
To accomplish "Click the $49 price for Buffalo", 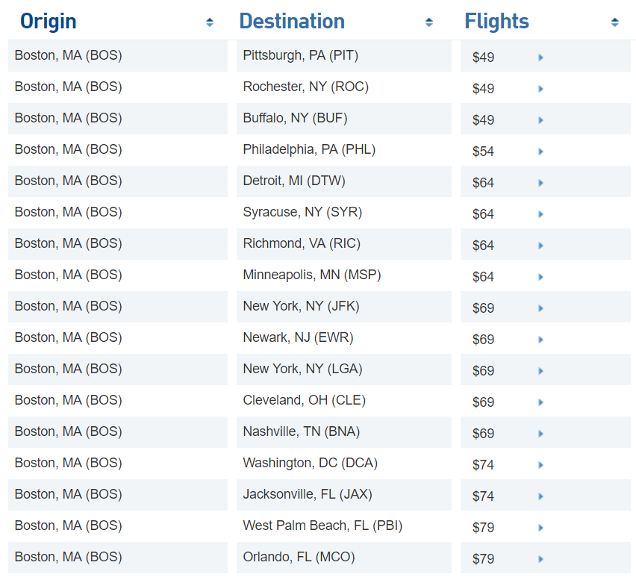I will (x=483, y=120).
